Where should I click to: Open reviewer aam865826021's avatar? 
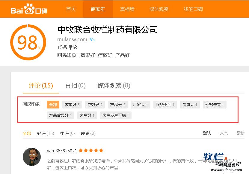(x=32, y=157)
